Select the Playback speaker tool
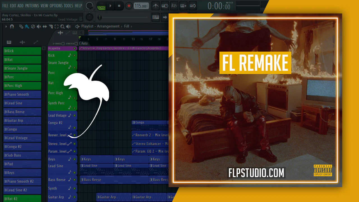This screenshot has height=202, width=359. click(68, 26)
